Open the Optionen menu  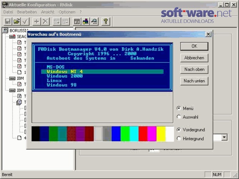(x=67, y=12)
